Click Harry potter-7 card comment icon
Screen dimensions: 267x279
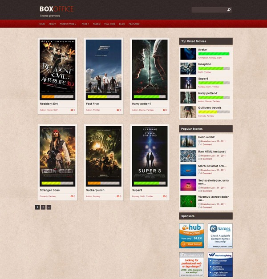pos(164,110)
